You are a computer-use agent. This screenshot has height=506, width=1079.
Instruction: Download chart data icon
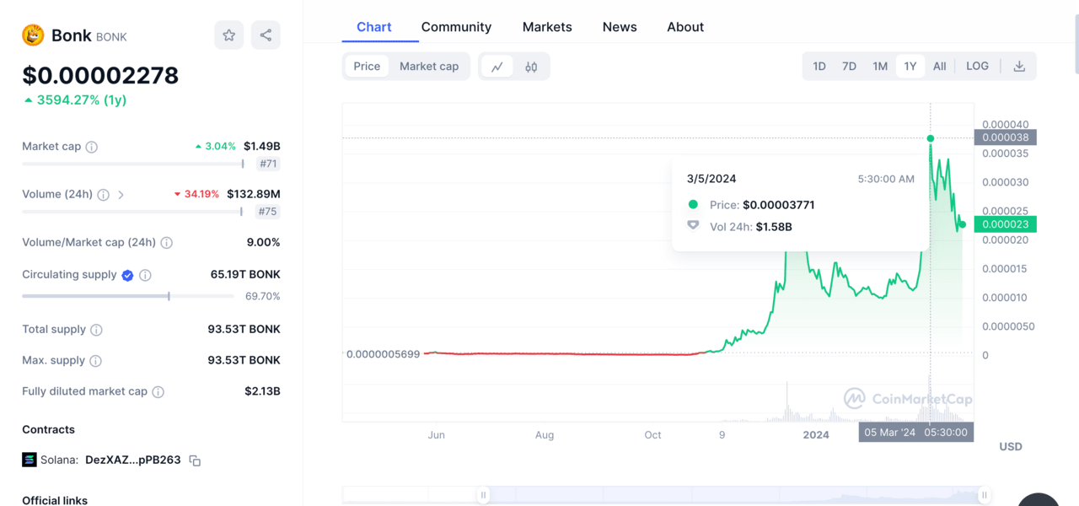(x=1019, y=67)
